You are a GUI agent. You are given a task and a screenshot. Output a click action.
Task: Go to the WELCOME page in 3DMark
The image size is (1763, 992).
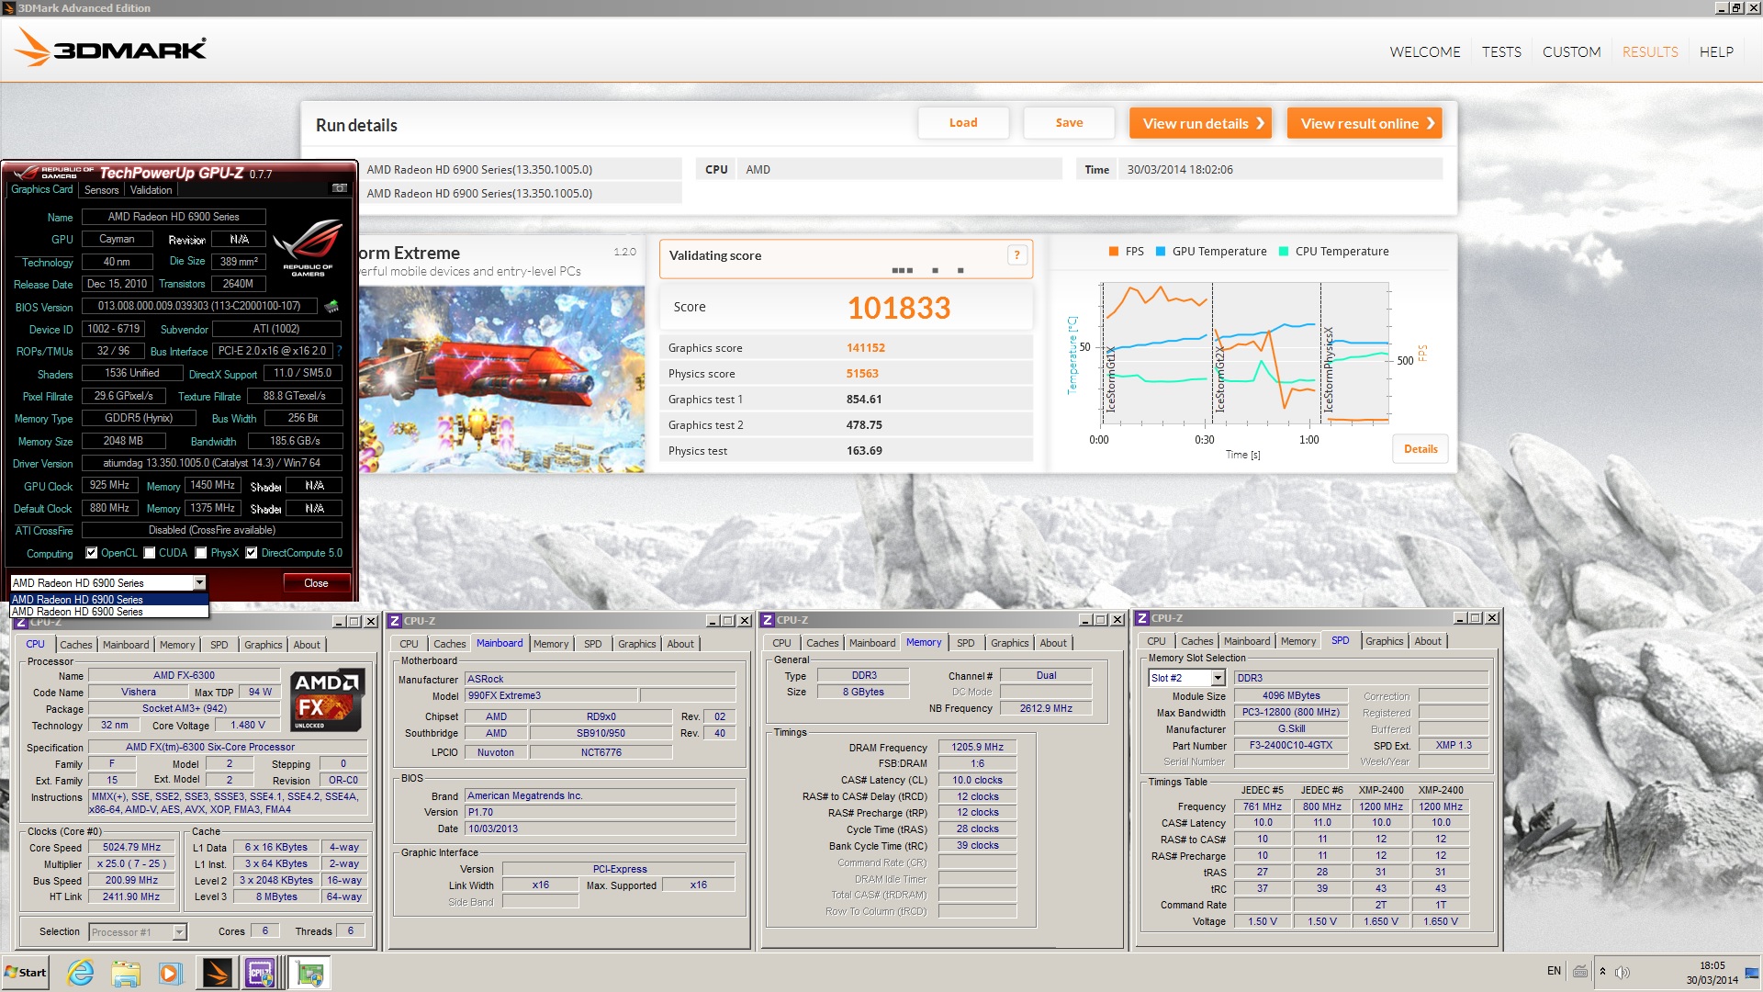tap(1424, 52)
